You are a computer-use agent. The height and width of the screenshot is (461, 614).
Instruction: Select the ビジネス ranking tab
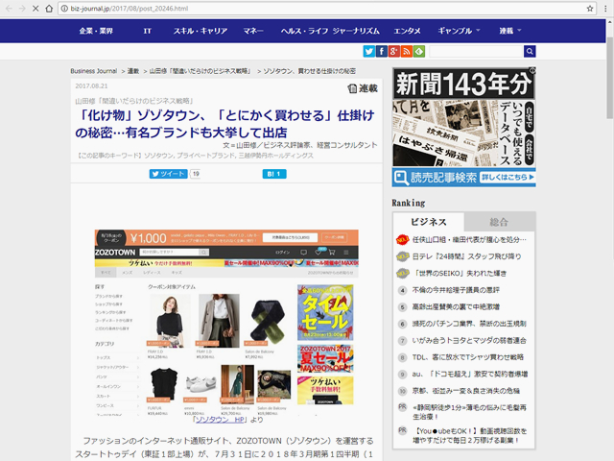coord(429,221)
